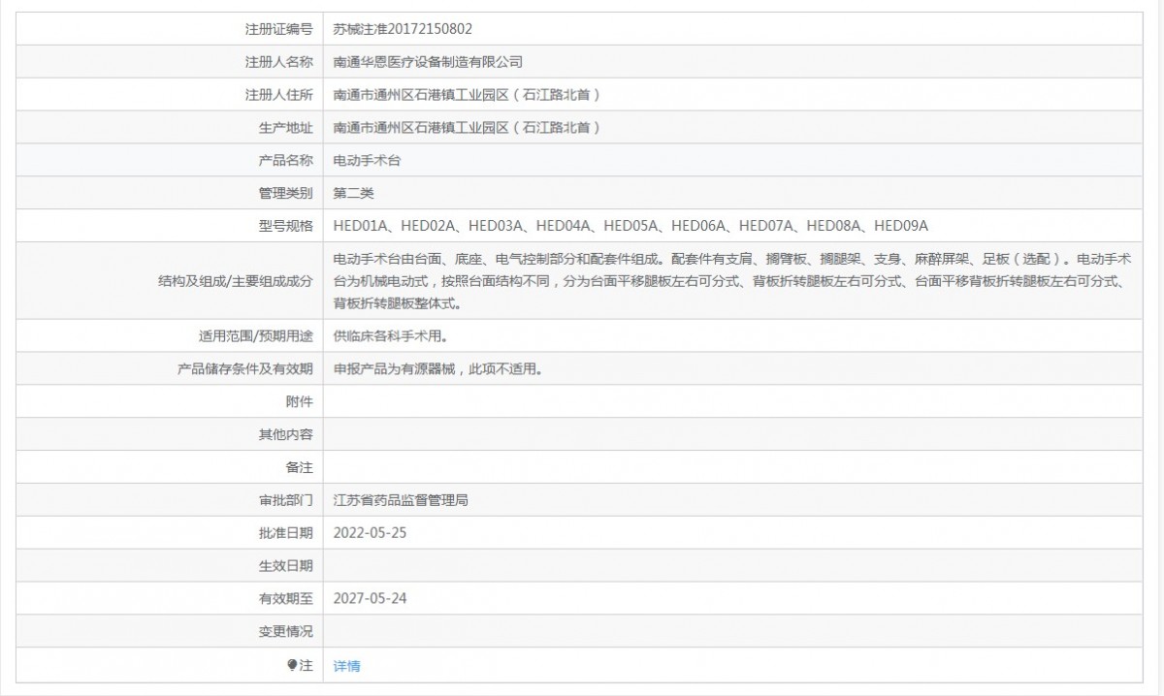Image resolution: width=1164 pixels, height=696 pixels.
Task: Click the 生产地址 label
Action: pos(286,127)
